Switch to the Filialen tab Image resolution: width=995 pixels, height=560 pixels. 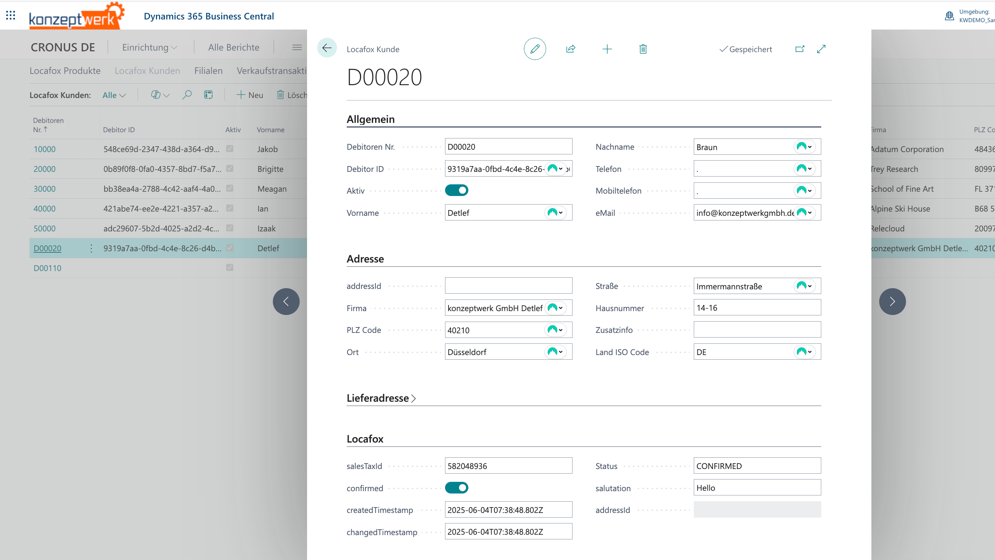[208, 71]
